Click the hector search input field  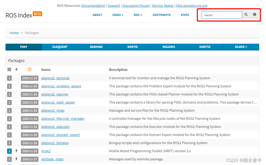(222, 15)
